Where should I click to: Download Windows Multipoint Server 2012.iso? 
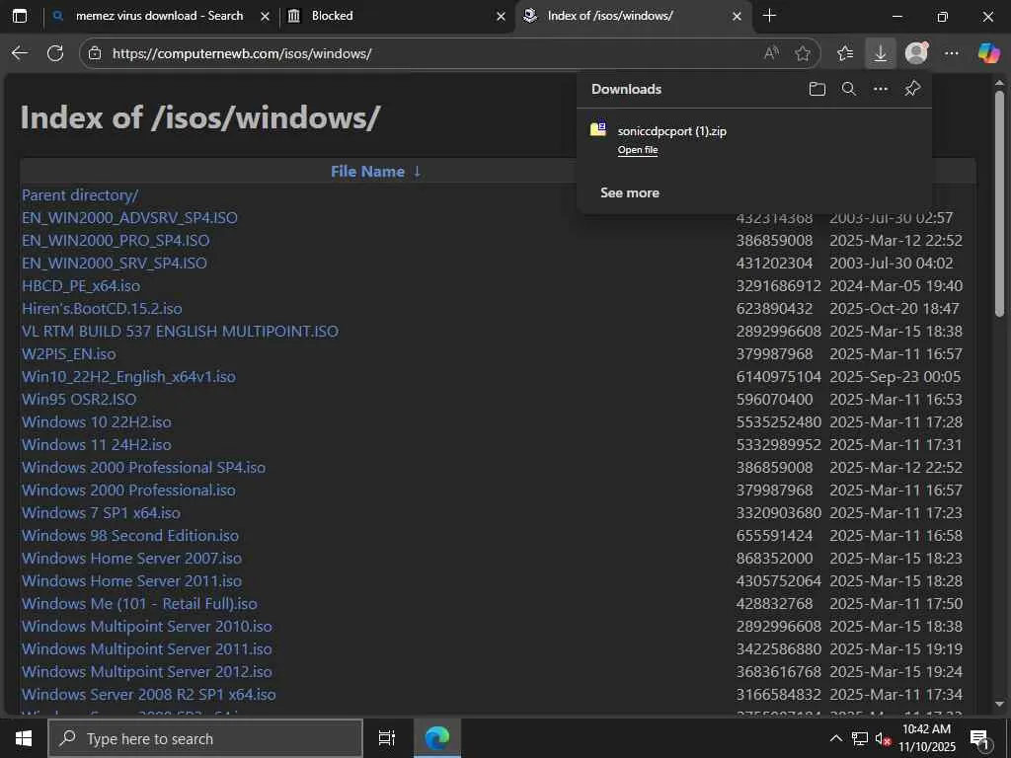click(147, 671)
